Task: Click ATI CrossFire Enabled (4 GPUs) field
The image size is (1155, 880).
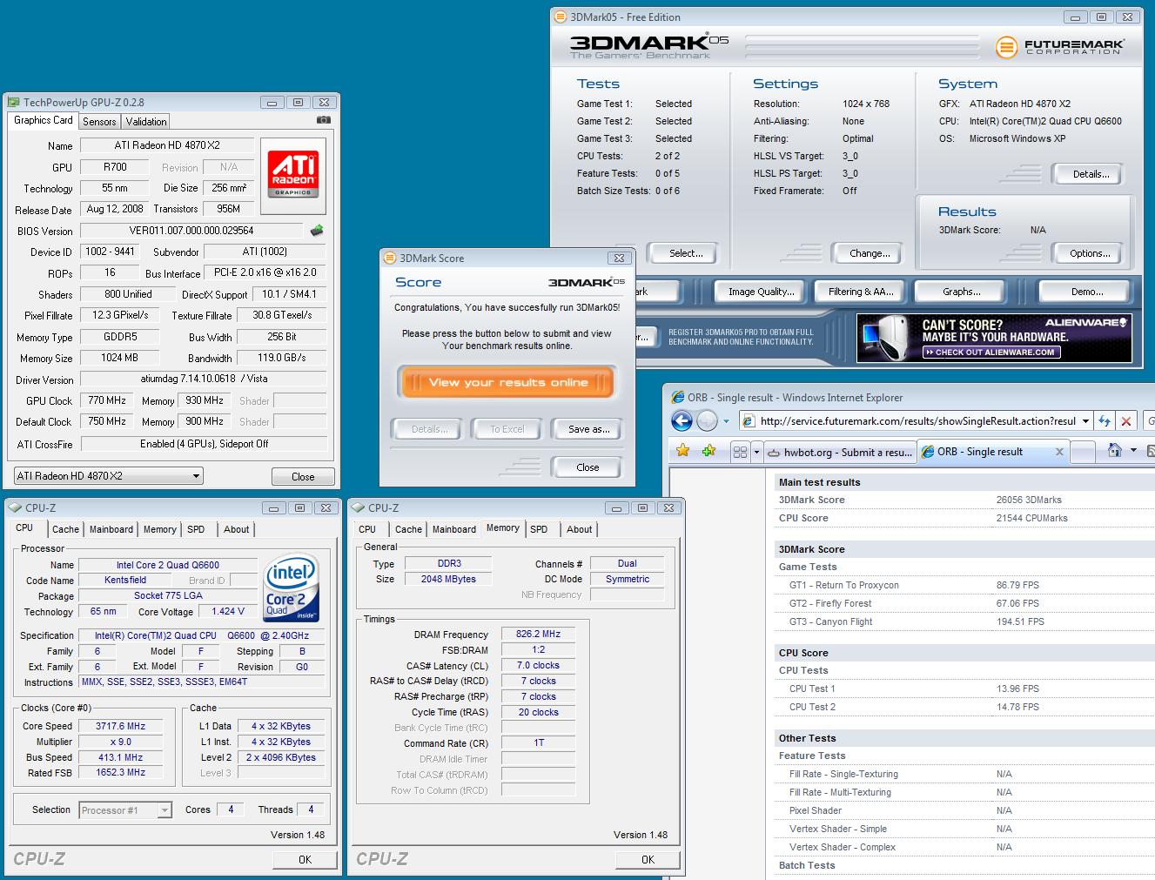Action: (204, 444)
